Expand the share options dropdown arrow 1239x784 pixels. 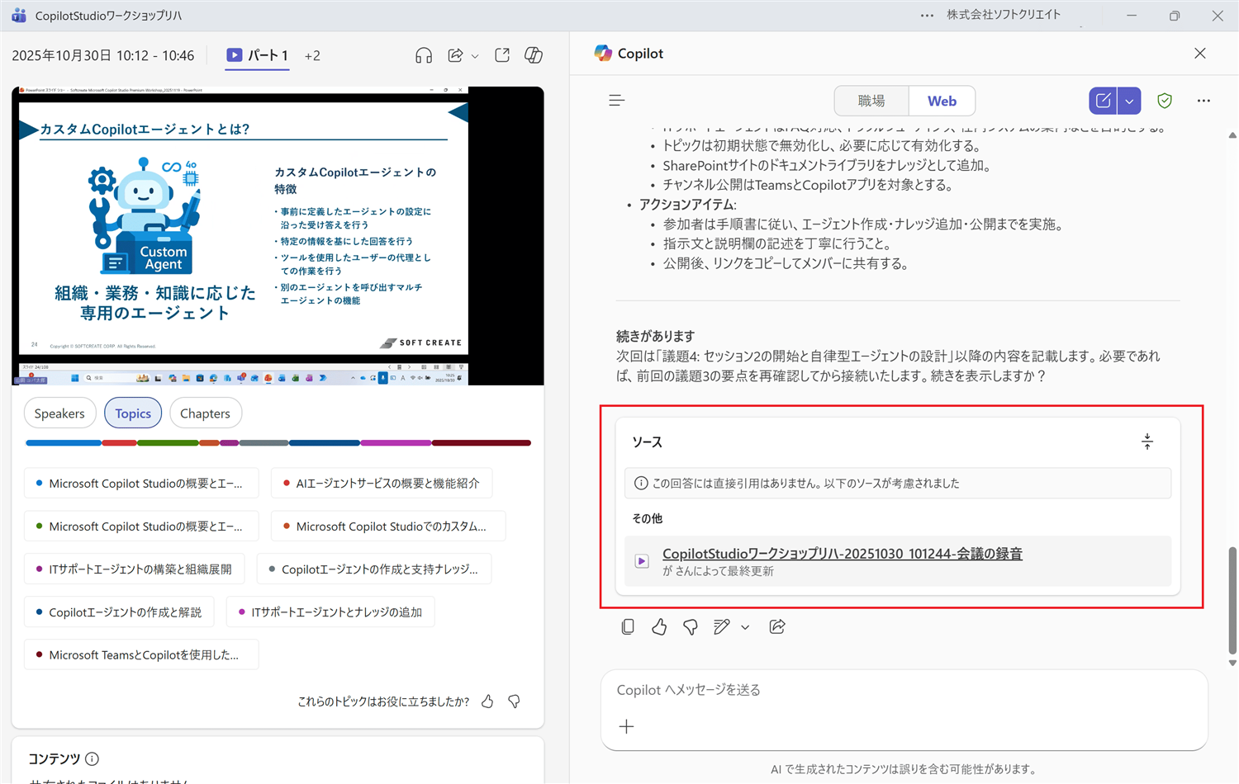(474, 56)
